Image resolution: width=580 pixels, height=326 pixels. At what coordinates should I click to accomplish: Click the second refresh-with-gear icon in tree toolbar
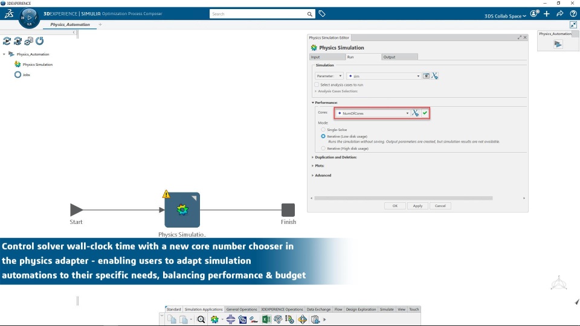click(x=18, y=40)
